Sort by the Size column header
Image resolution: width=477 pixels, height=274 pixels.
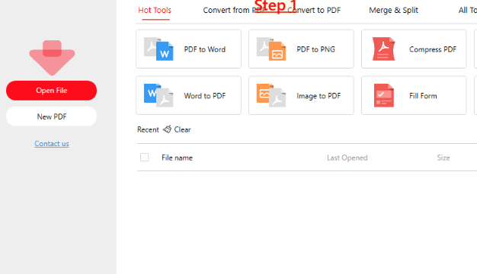coord(443,158)
